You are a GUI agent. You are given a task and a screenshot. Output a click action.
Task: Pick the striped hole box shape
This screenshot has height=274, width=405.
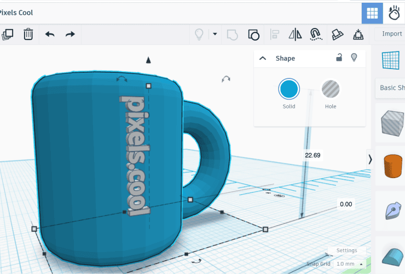pos(392,123)
